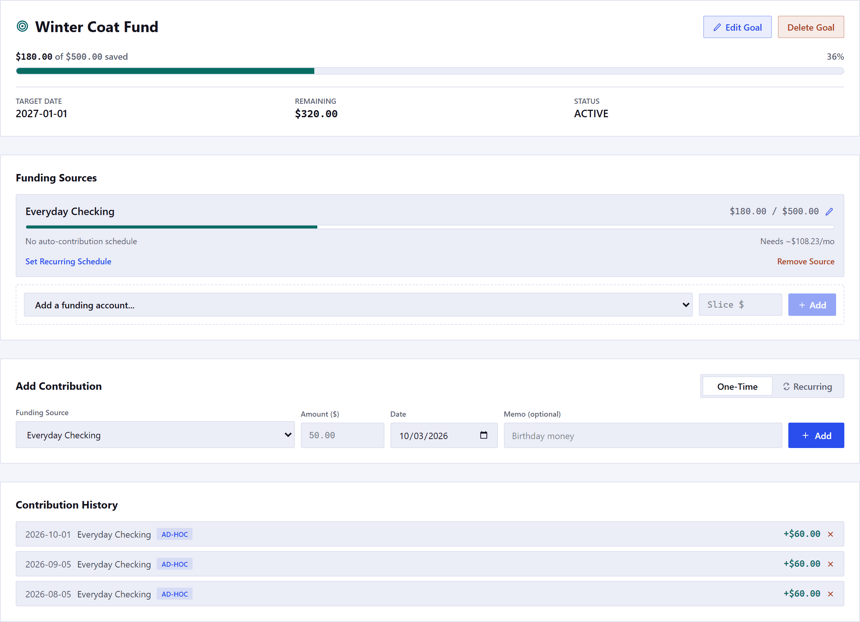
Task: Click the Needs ~$108.23/mo text
Action: coord(797,241)
